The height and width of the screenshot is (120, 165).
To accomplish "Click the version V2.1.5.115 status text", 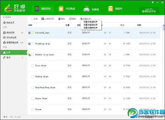I will pos(12,117).
